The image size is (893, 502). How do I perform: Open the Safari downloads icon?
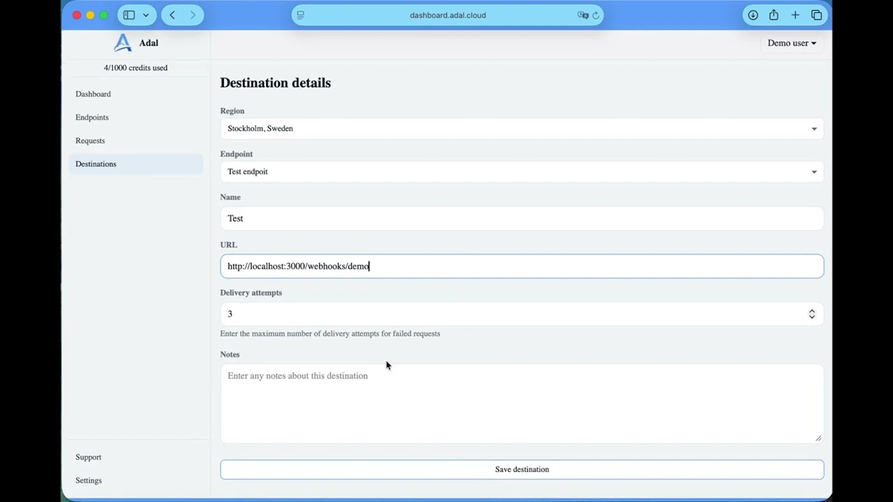753,15
